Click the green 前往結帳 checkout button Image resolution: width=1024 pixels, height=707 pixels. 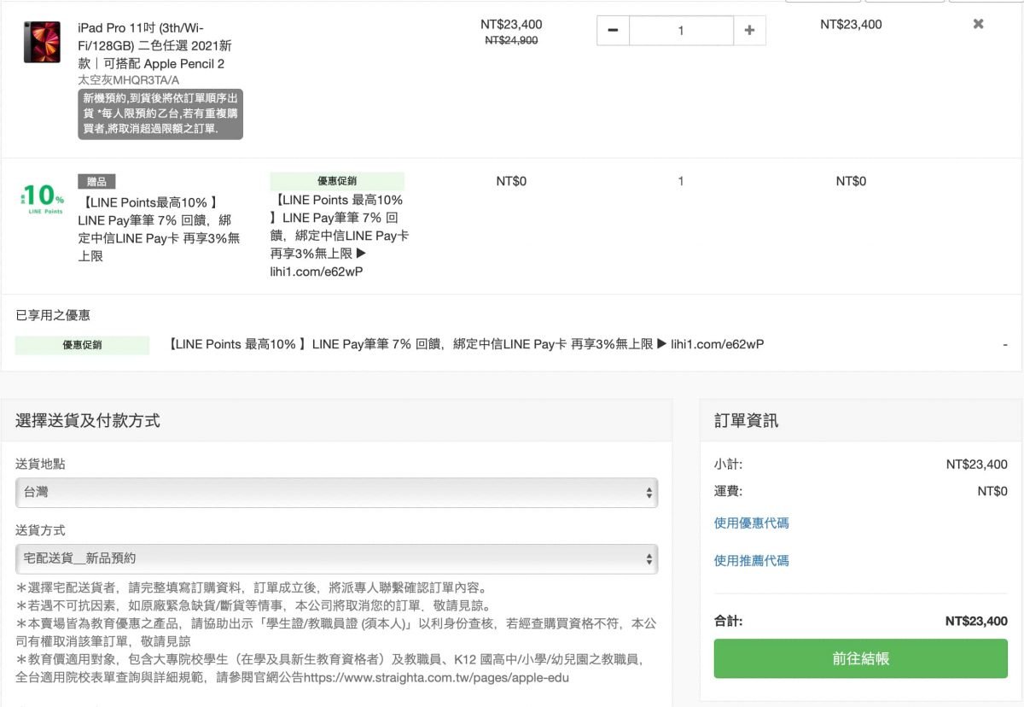[861, 658]
